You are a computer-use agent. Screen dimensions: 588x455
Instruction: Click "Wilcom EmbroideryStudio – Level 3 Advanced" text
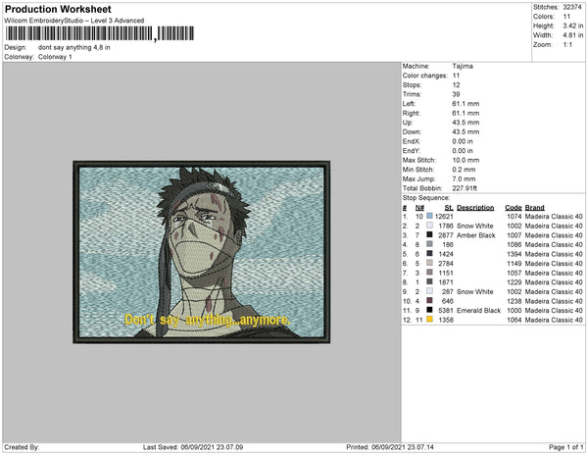click(74, 21)
